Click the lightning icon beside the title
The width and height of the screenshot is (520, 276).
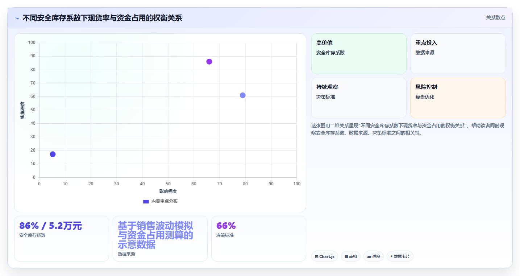coord(17,18)
